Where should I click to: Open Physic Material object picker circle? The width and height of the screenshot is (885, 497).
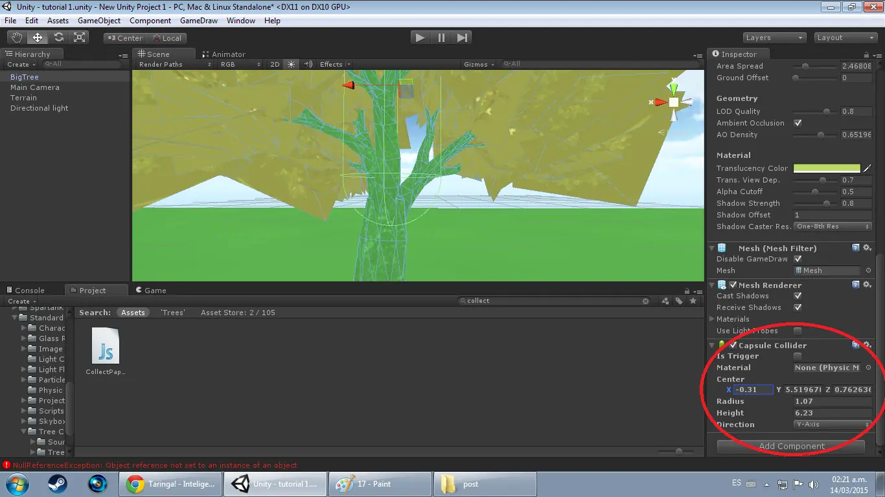868,368
